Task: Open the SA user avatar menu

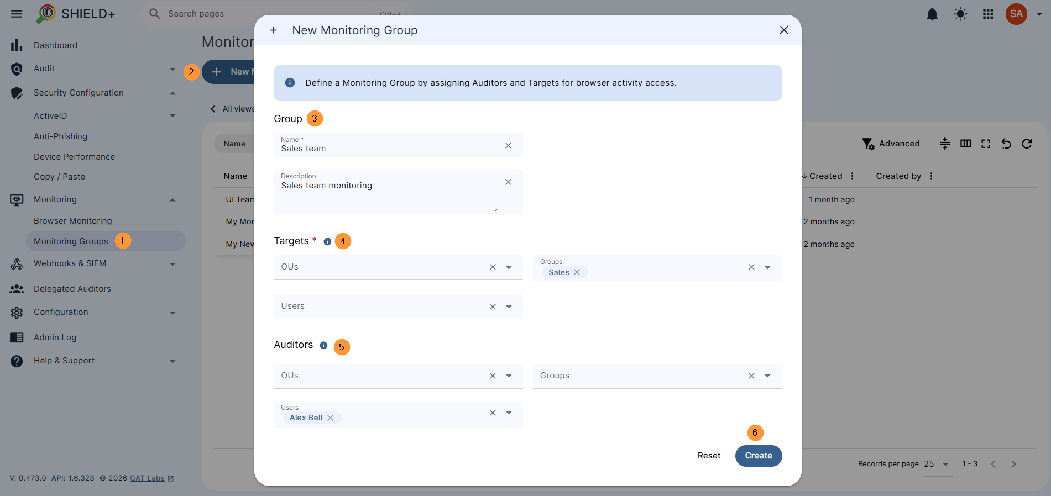Action: point(1016,14)
